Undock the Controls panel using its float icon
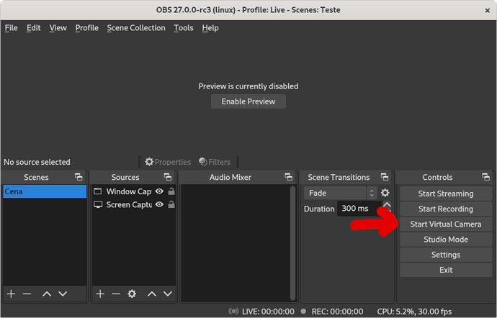The image size is (497, 318). coord(485,177)
